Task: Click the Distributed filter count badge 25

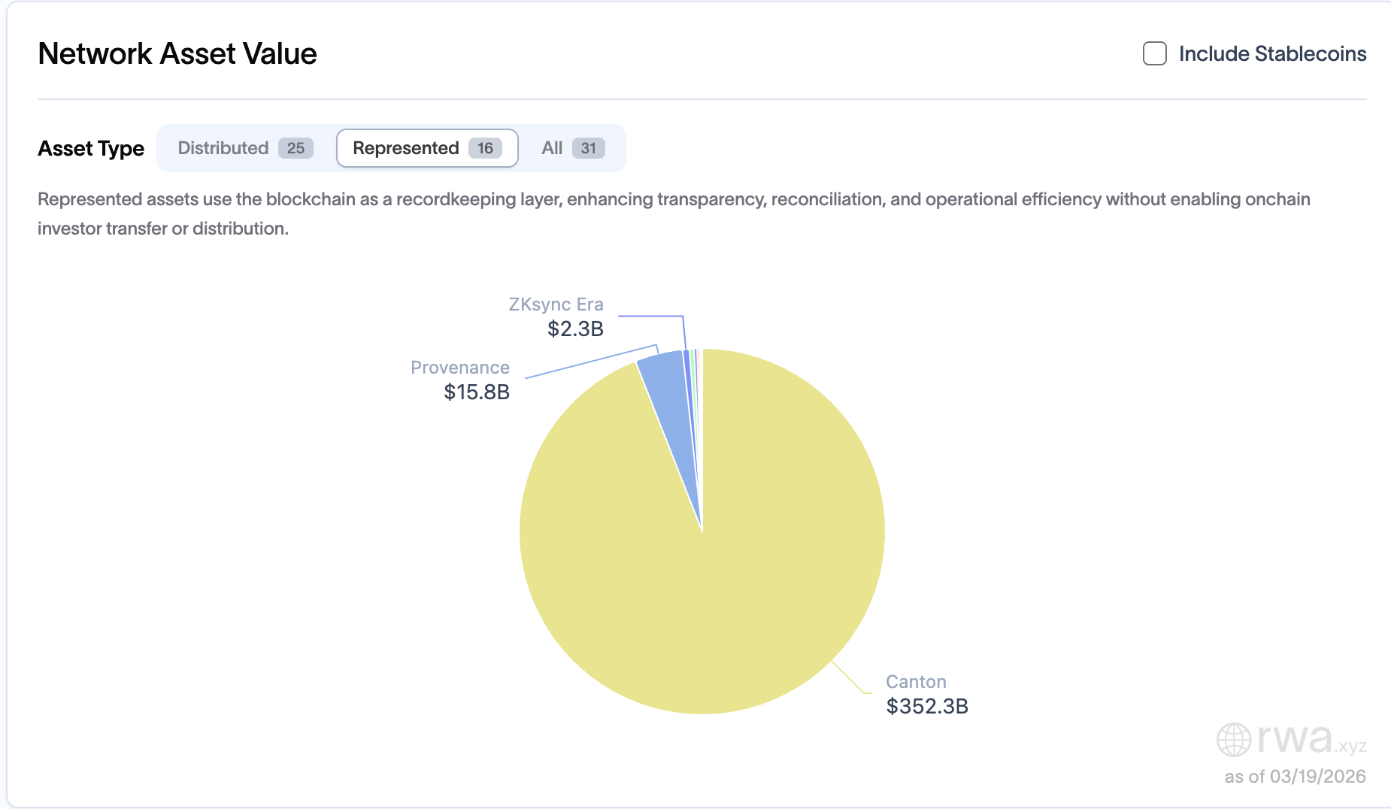Action: click(x=295, y=147)
